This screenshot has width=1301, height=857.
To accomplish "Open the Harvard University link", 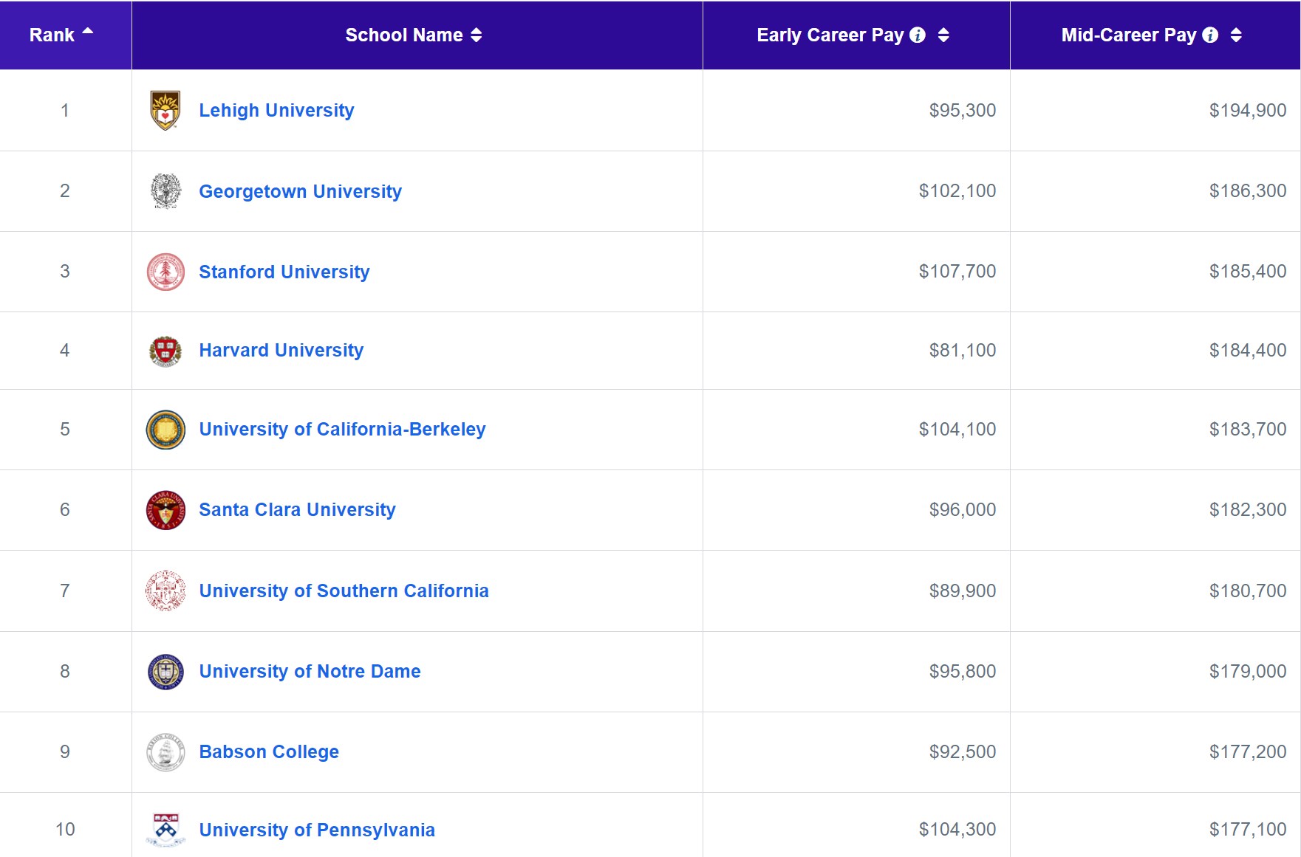I will pos(281,350).
